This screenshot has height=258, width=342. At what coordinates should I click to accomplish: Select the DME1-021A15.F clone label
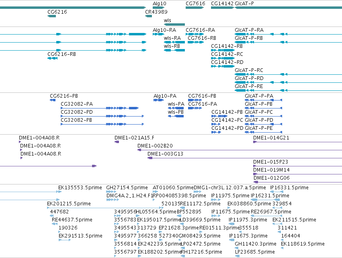[x=134, y=138]
